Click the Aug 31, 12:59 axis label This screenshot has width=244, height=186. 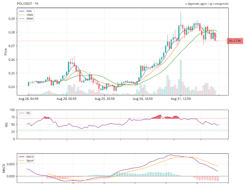181,99
